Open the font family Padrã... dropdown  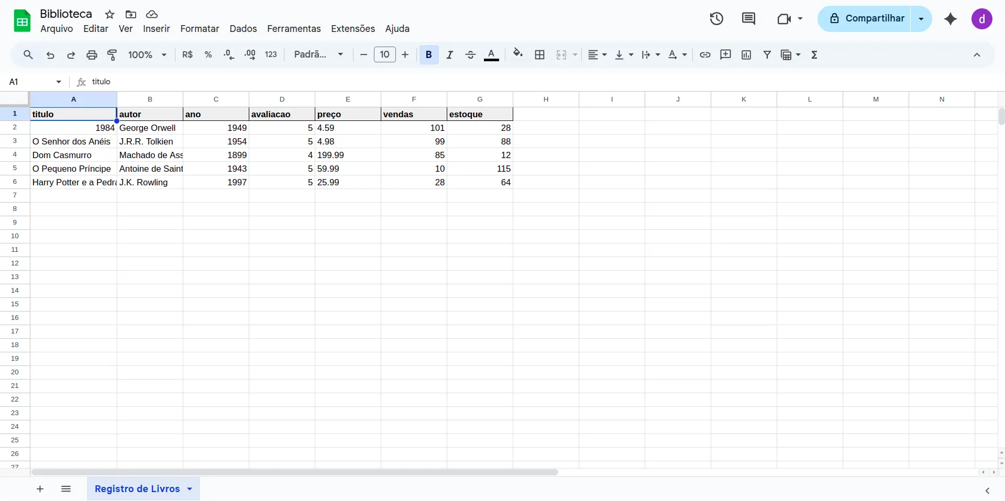tap(318, 54)
